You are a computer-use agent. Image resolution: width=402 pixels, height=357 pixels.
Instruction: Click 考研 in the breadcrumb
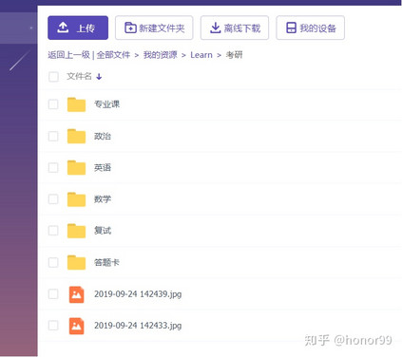[x=234, y=55]
